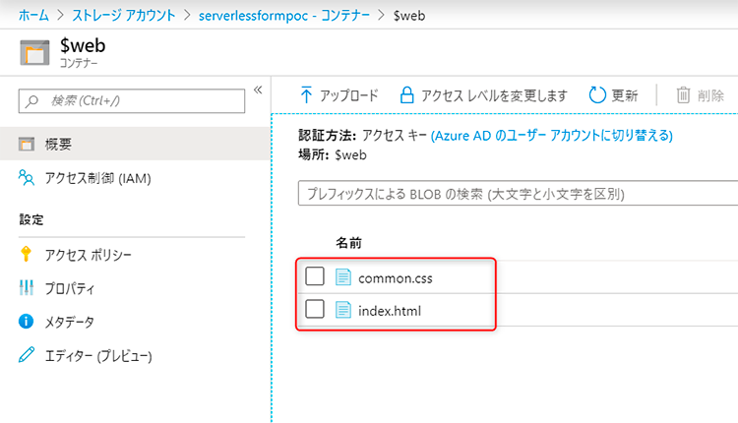The height and width of the screenshot is (423, 738).
Task: Open Access Control (IAM) menu item
Action: 96,178
